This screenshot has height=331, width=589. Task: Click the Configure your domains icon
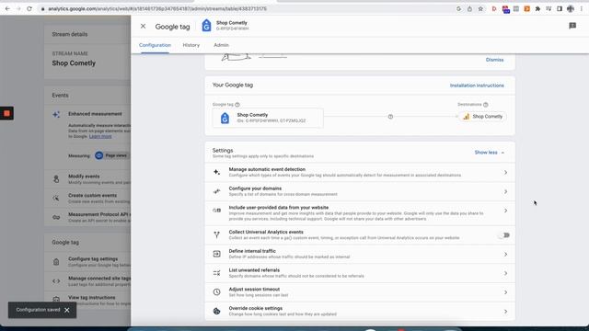coord(217,191)
